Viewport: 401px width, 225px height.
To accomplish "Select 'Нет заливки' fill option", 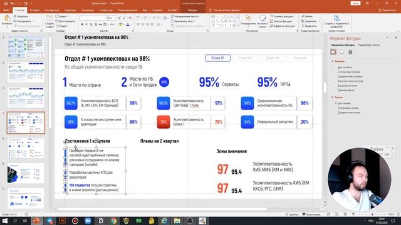I will point(344,67).
